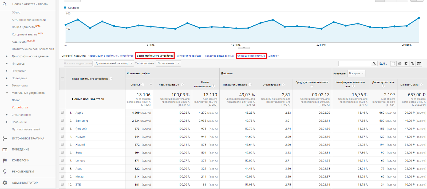Open help icon next to Сеансы header

tap(143, 85)
